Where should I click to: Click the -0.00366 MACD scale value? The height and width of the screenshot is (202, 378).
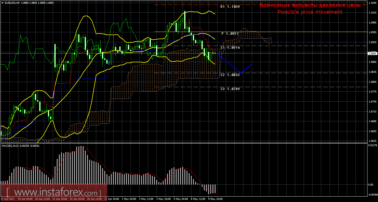click(x=372, y=194)
